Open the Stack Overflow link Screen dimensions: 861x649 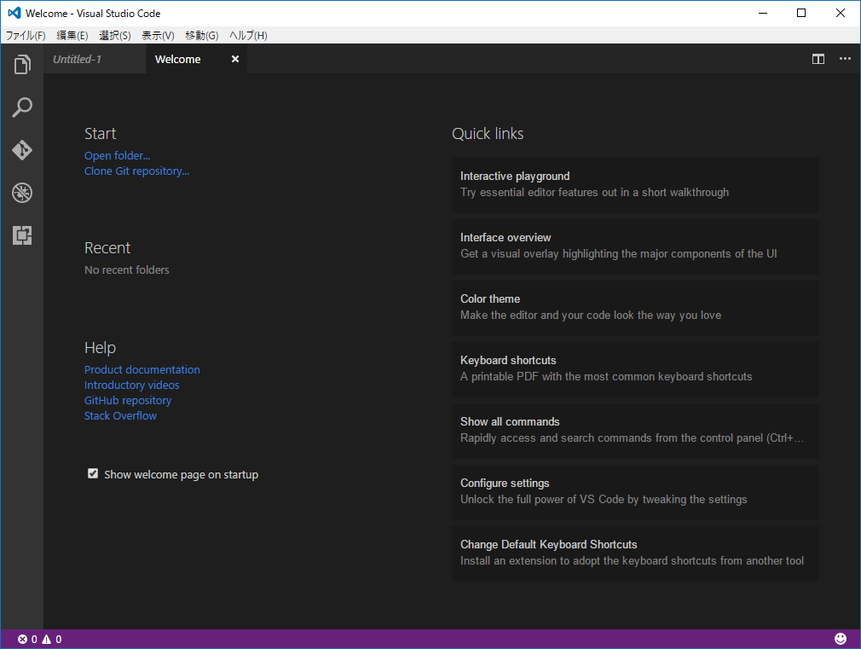coord(120,415)
